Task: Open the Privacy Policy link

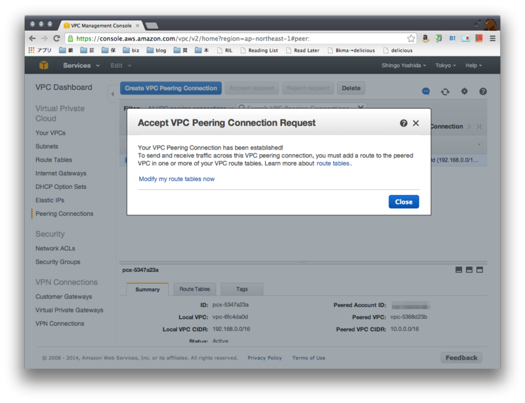Action: click(264, 358)
